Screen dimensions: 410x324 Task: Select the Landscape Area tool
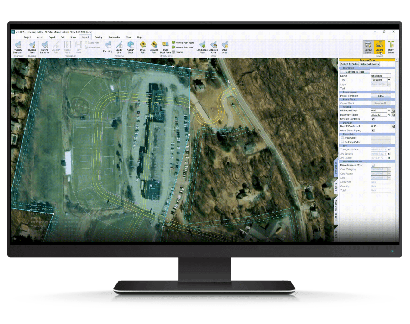click(202, 48)
